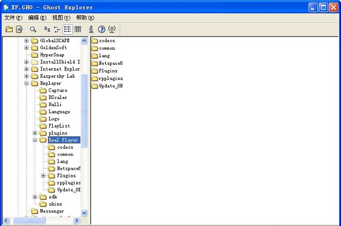Switch to small icons view
The image size is (341, 226).
point(57,29)
